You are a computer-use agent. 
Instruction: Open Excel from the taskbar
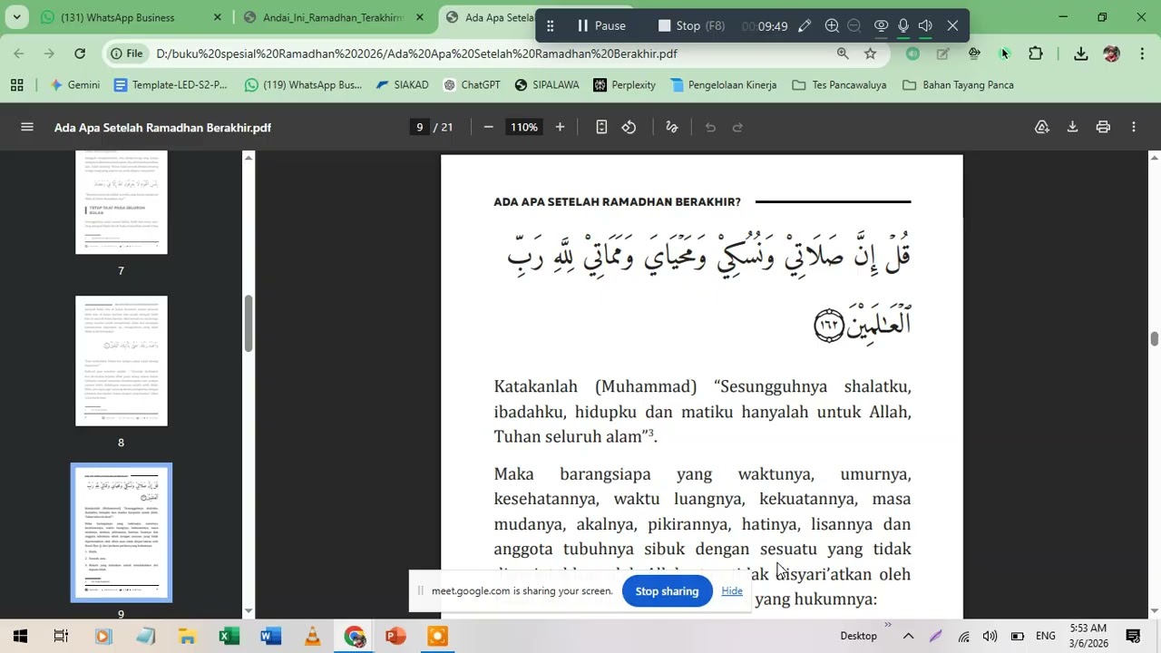coord(229,636)
